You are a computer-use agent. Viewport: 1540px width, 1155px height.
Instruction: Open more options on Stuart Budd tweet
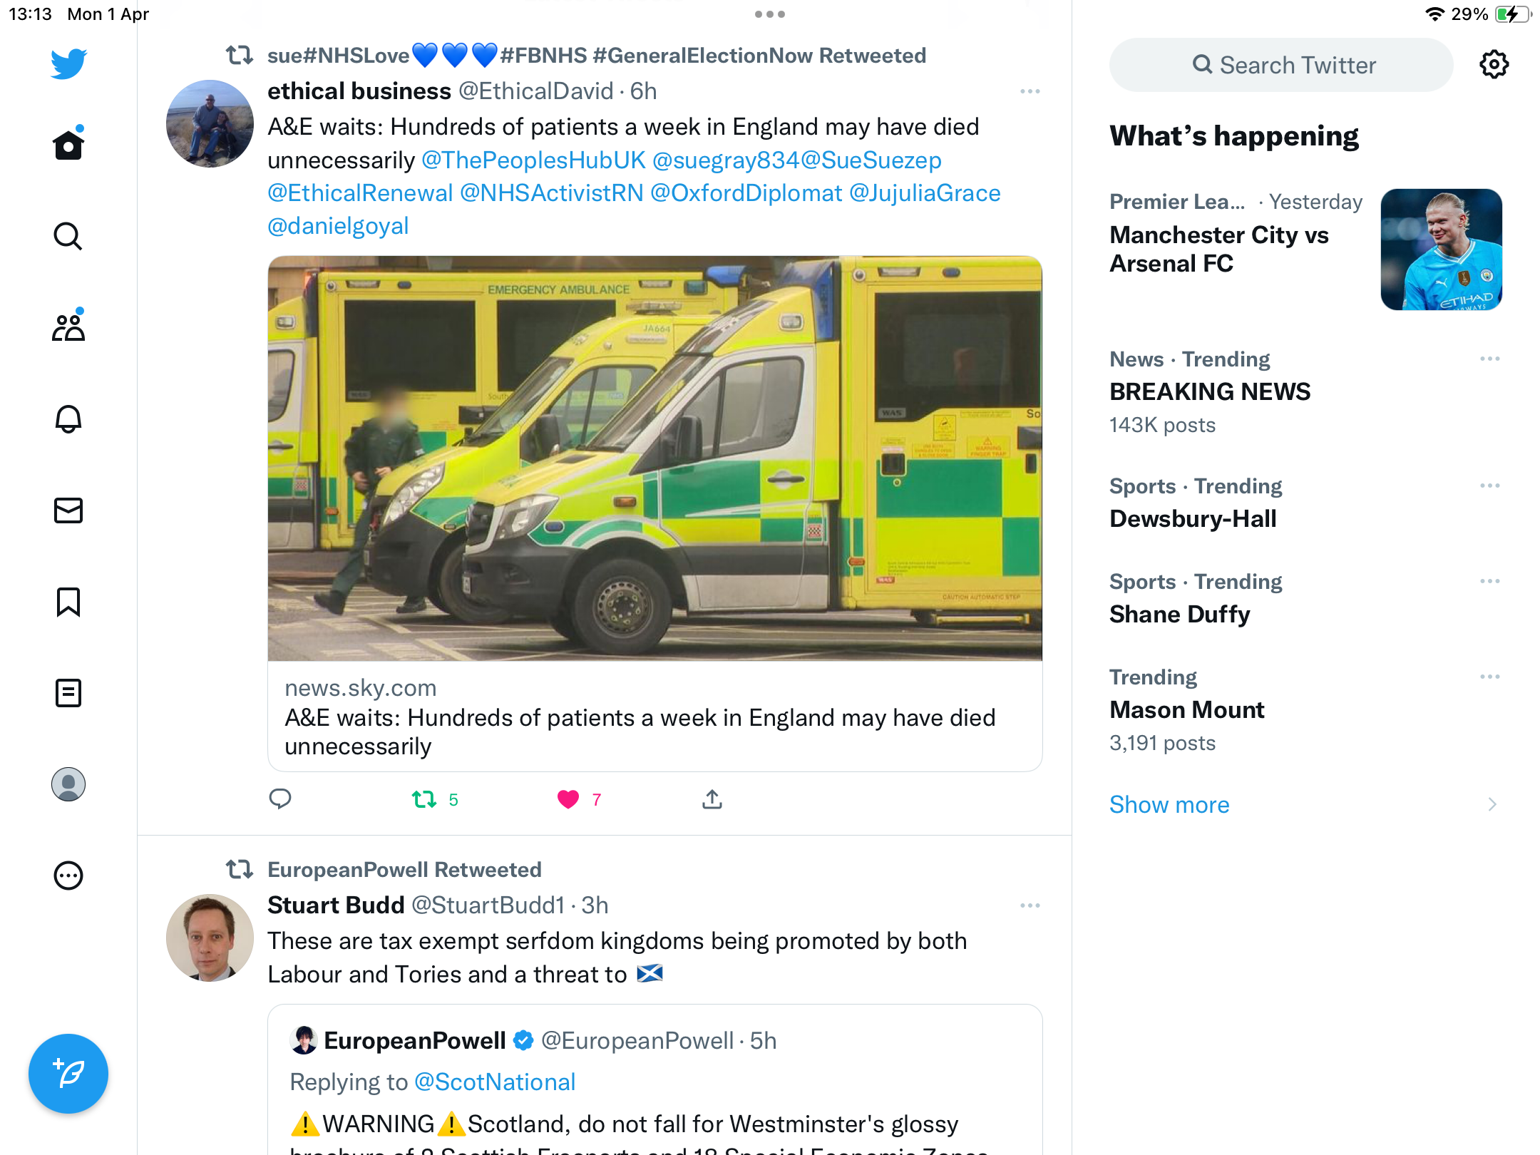(1030, 905)
